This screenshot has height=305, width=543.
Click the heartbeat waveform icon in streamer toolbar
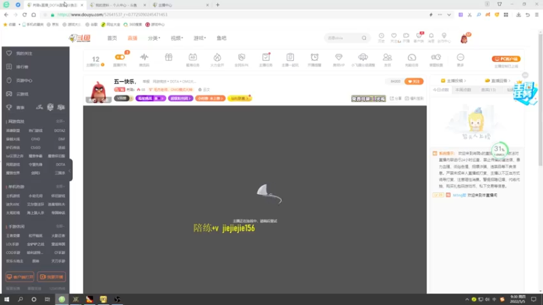pyautogui.click(x=144, y=57)
